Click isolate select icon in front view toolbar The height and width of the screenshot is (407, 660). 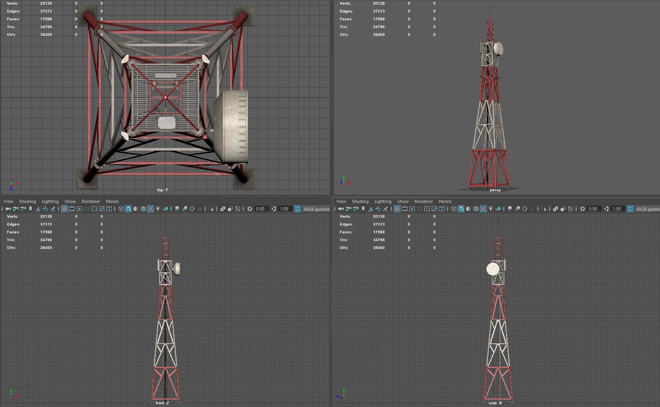point(211,209)
